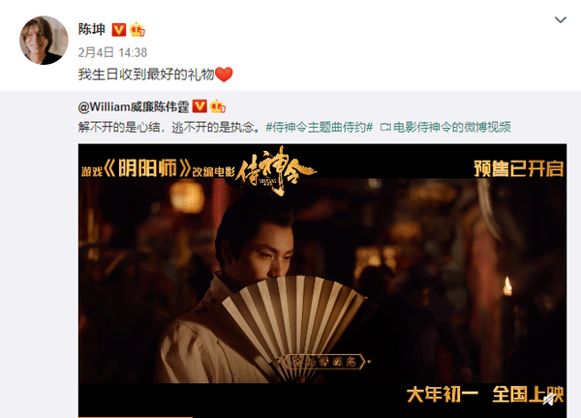Click the video progress bar at bottom
The image size is (581, 418).
322,416
